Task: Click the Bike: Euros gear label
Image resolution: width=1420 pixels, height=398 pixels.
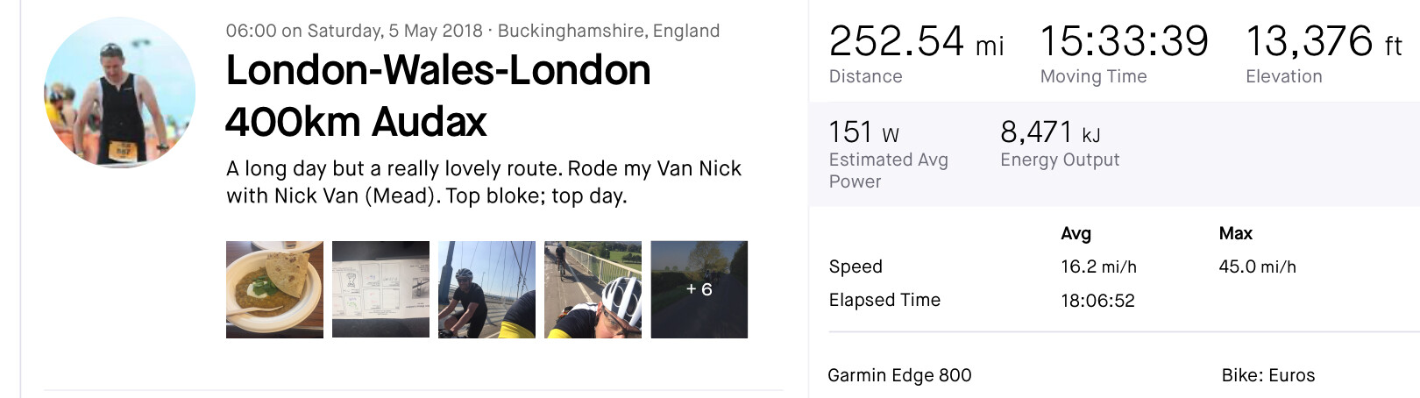Action: (x=1267, y=375)
